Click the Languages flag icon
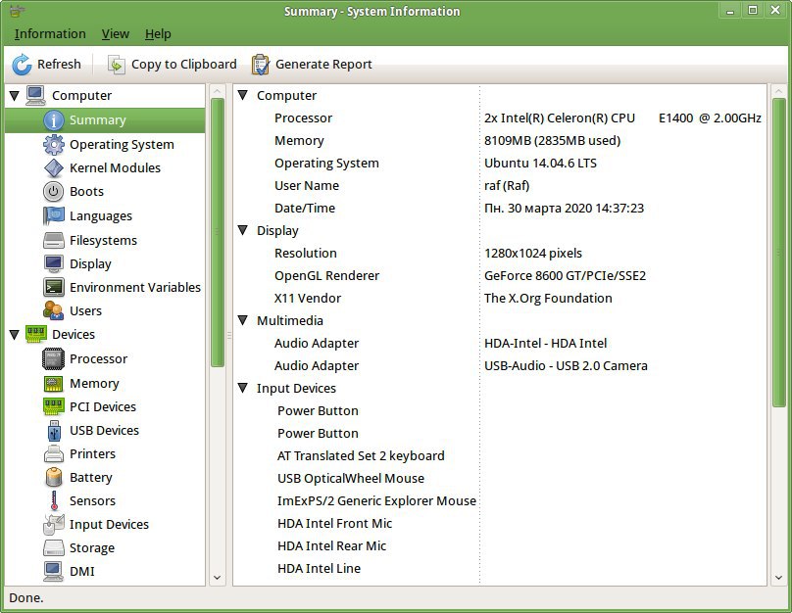This screenshot has height=613, width=792. point(54,215)
